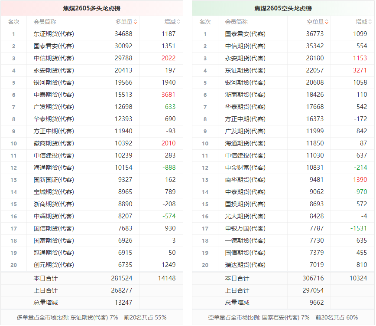376x326 pixels.
Task: Sort short table by 空单量 sort arrows
Action: coord(327,22)
